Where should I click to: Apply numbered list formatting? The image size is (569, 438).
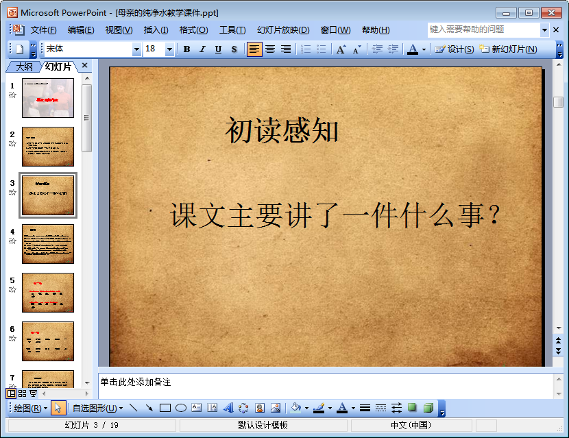click(x=306, y=49)
